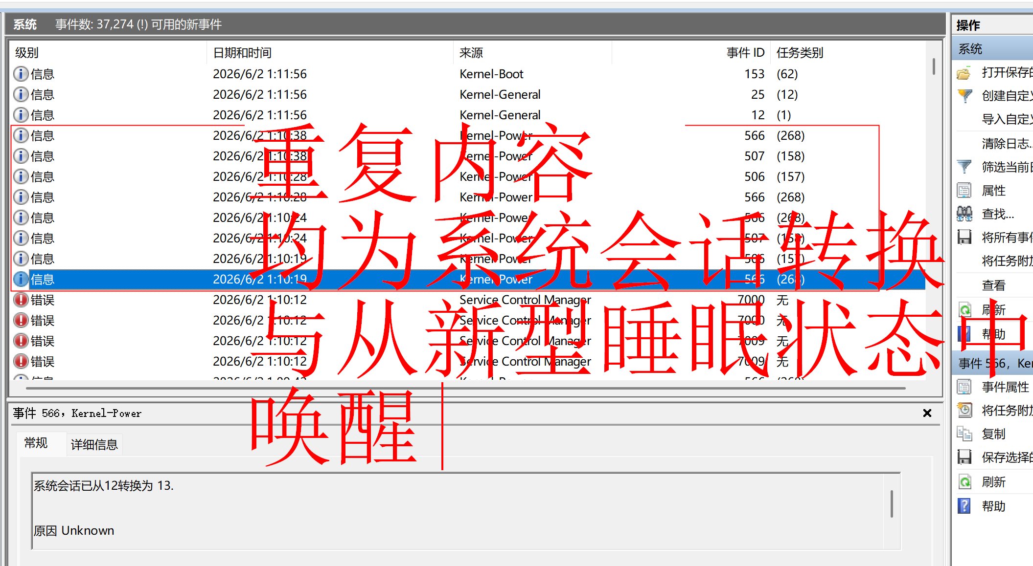Select the highlighted 1:10:19 Kernel-Power row
Viewport: 1033px width, 566px height.
pos(468,279)
